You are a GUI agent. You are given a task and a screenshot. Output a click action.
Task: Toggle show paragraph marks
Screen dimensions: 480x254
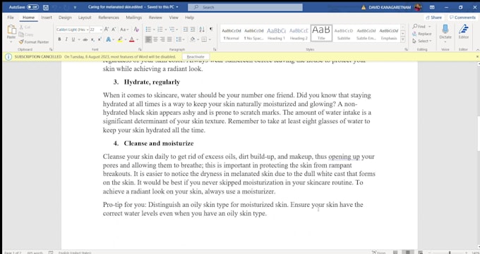click(x=211, y=30)
